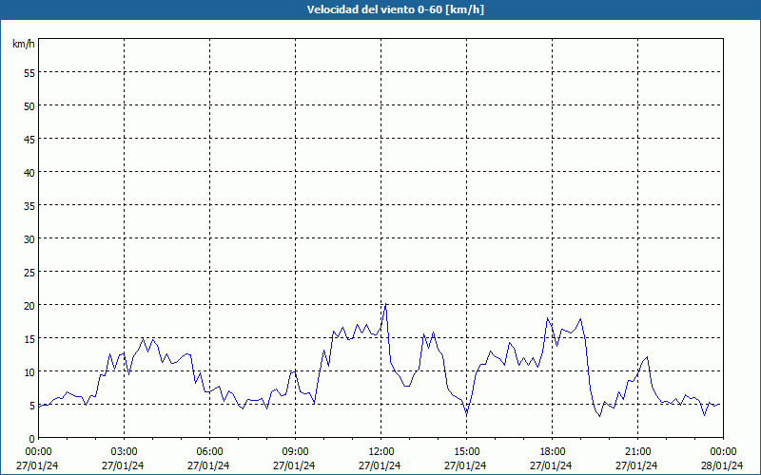
Task: Select the y-axis label "15"
Action: 29,339
